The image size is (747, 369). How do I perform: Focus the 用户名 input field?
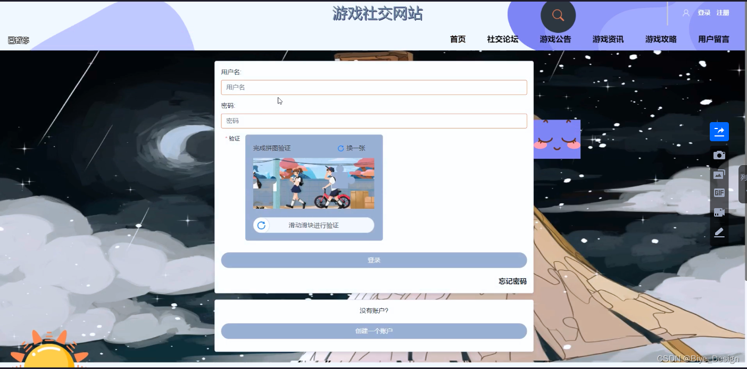[374, 87]
